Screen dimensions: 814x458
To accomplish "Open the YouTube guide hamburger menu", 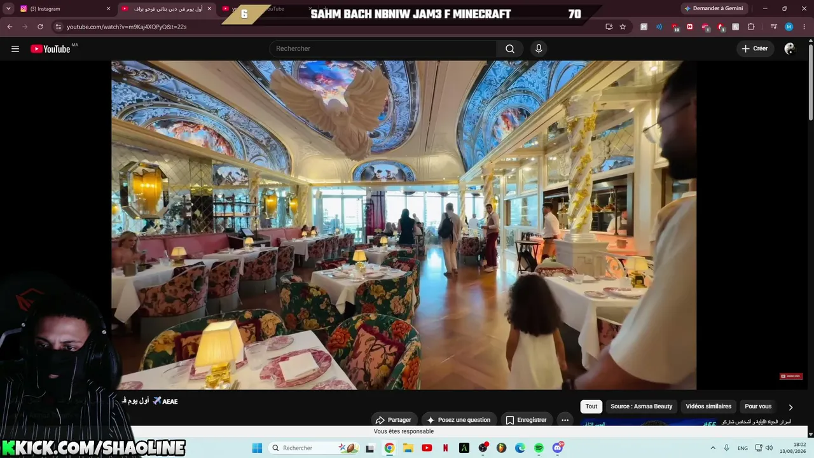I will coord(15,49).
